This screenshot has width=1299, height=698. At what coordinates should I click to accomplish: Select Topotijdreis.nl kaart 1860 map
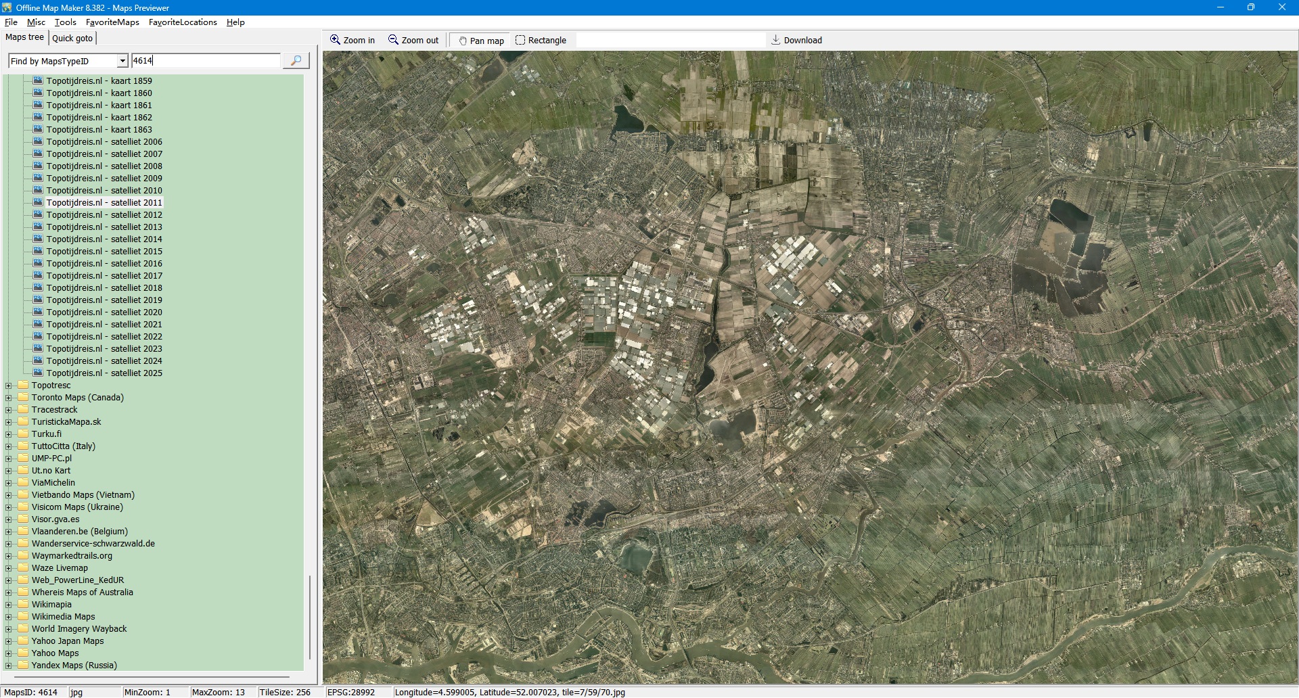pyautogui.click(x=99, y=93)
